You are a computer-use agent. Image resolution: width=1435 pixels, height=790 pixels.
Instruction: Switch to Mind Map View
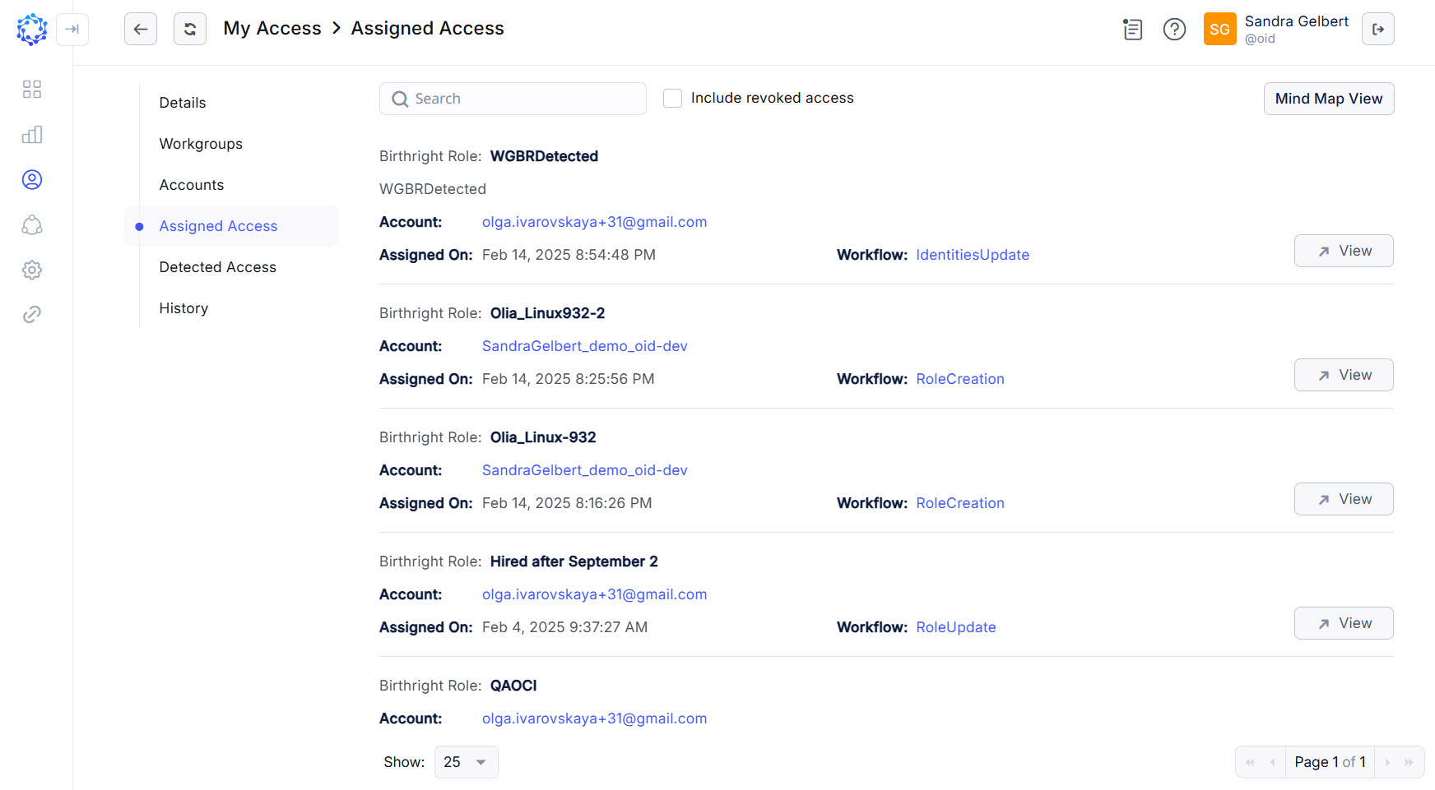pyautogui.click(x=1329, y=99)
